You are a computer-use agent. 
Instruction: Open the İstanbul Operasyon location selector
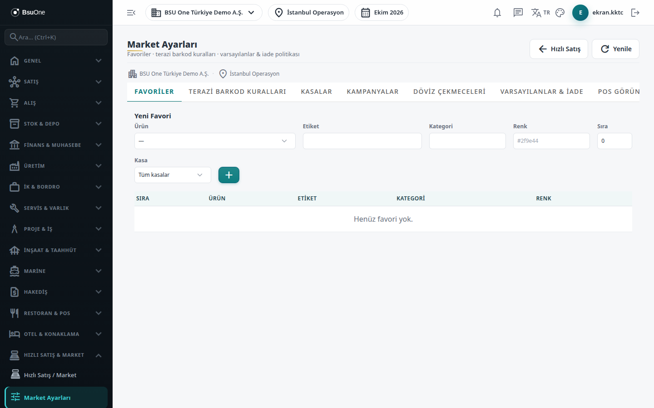309,13
